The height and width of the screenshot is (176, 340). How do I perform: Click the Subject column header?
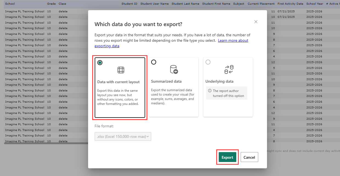coord(239,4)
